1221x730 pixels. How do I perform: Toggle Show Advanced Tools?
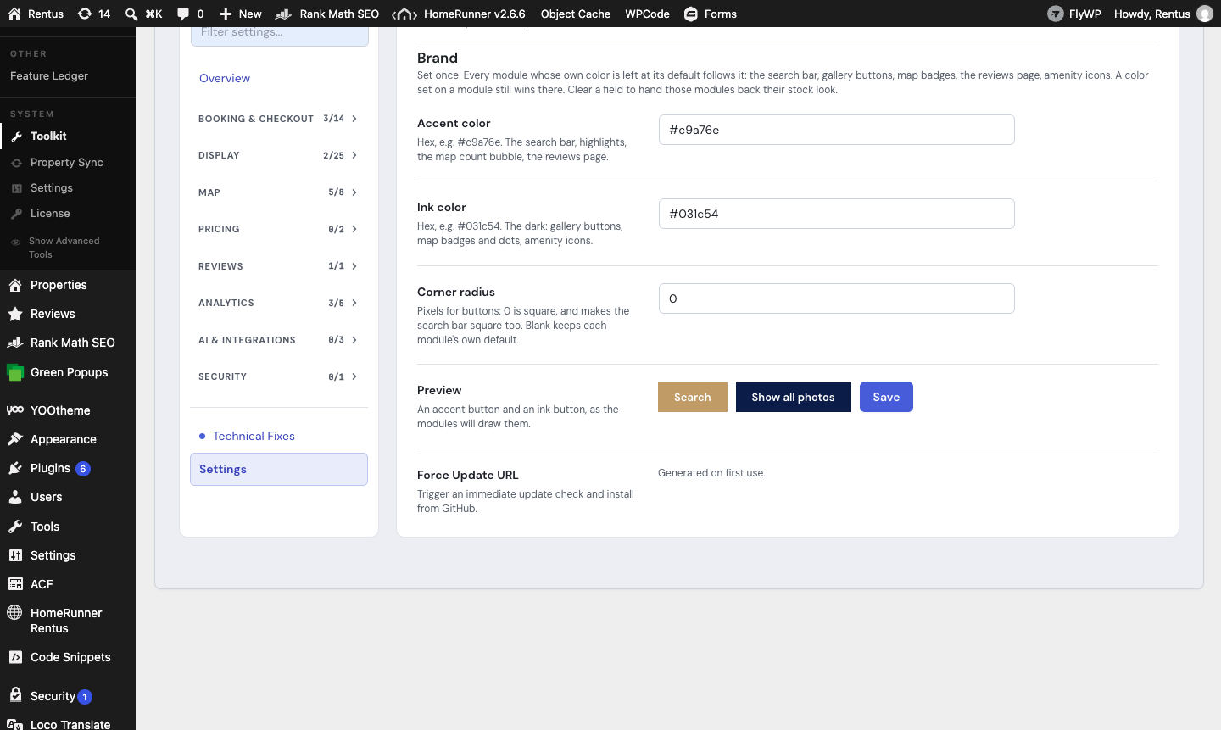tap(64, 248)
